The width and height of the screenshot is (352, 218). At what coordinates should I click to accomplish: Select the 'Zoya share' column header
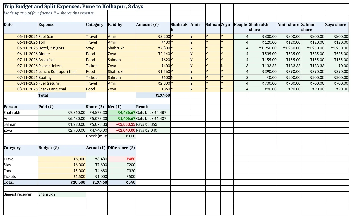337,27
